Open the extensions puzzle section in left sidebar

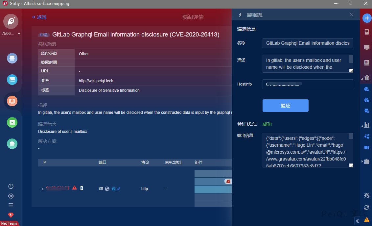12,144
